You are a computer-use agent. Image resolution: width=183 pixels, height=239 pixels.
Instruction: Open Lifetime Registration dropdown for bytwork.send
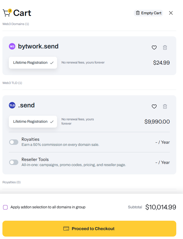[33, 63]
